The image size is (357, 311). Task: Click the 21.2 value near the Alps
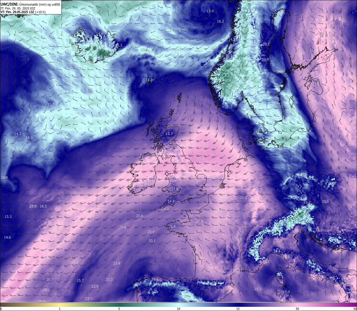tap(307, 202)
